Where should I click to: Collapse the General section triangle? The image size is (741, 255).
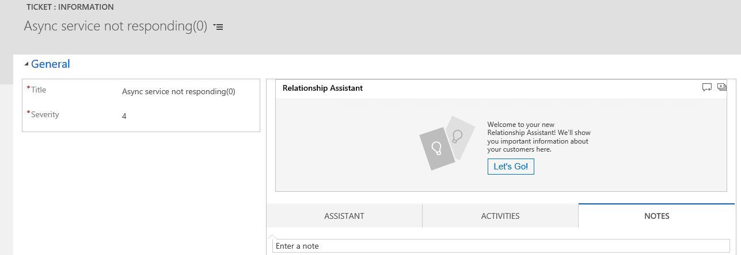(26, 64)
